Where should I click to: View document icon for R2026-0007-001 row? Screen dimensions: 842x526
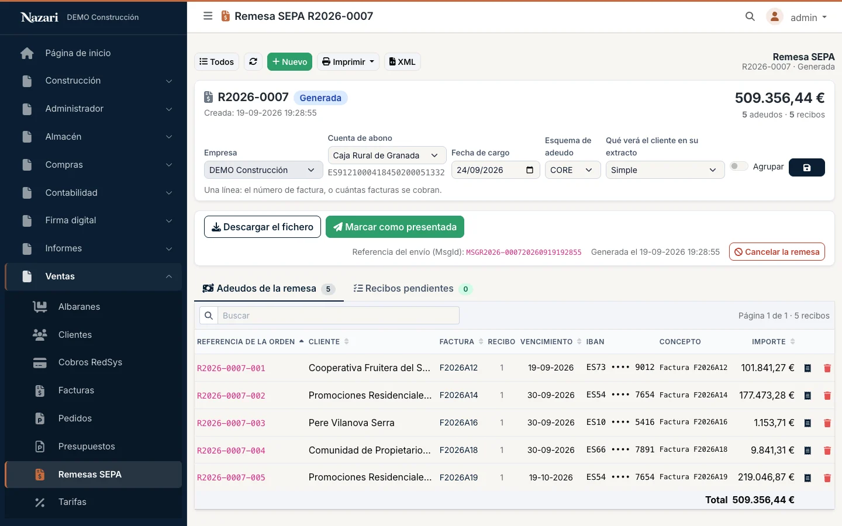click(x=808, y=368)
